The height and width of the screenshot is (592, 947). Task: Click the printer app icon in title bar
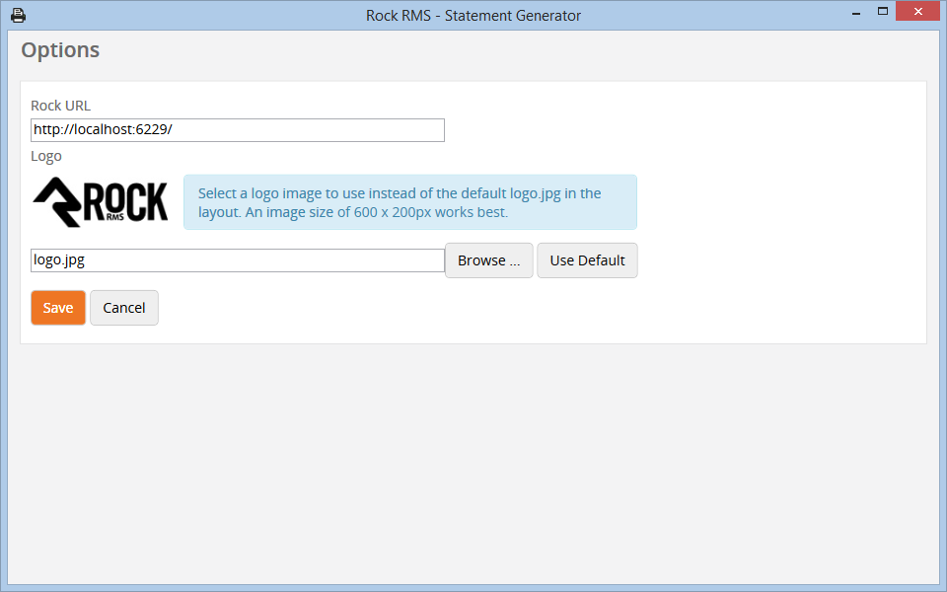[18, 15]
